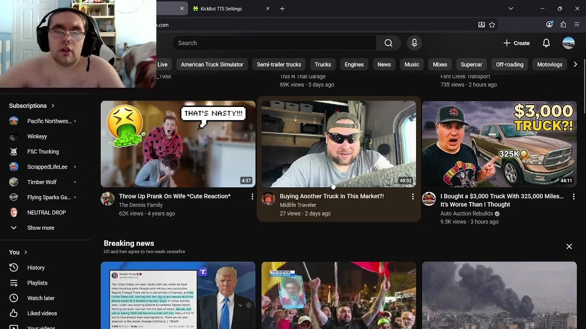Screen dimensions: 586x329
Task: Open browser extensions puzzle icon
Action: click(563, 25)
